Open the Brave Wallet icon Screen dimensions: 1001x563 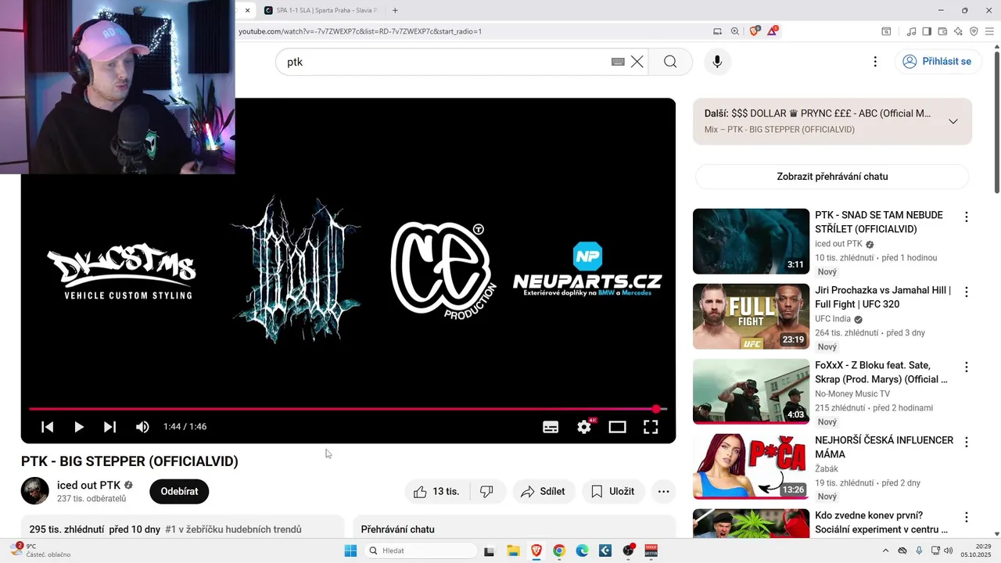point(942,31)
